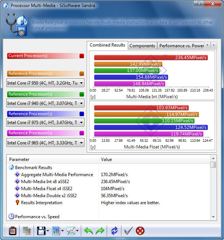
Task: Click the grey checkmark OK icon
Action: coord(128,231)
